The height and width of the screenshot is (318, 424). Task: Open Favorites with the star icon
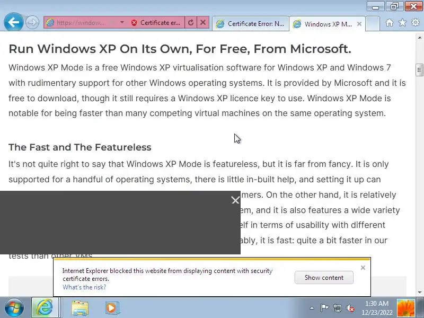[402, 23]
